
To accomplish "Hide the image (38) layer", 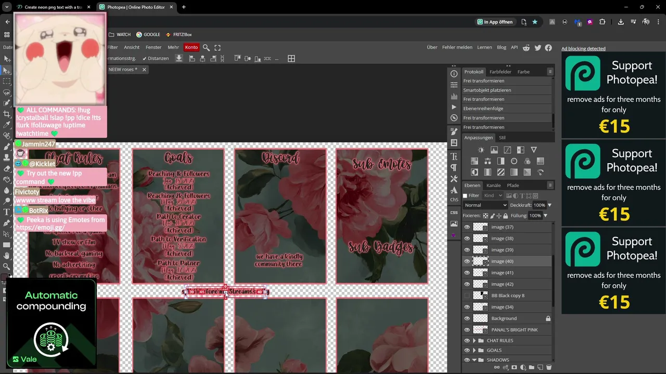I will (x=467, y=238).
